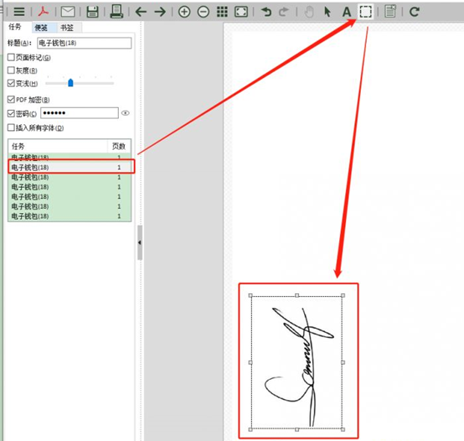
Task: Open the hamburger menu icon
Action: point(19,12)
